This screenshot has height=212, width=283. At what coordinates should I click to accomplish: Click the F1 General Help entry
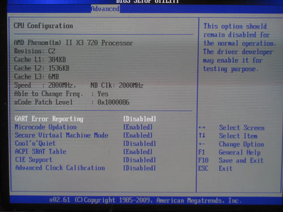coord(229,152)
